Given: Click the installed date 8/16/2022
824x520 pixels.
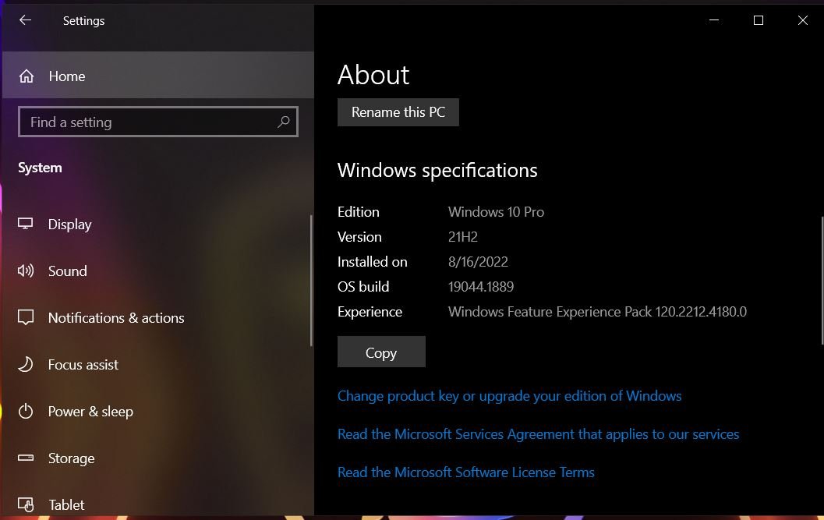Looking at the screenshot, I should click(x=478, y=262).
